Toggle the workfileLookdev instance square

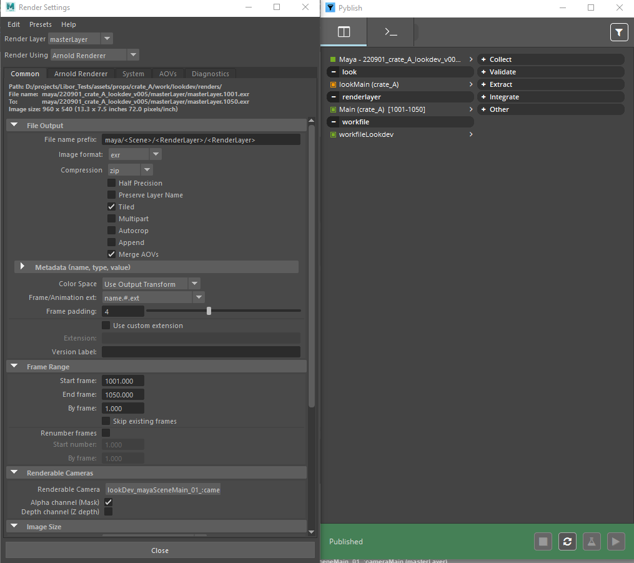click(x=333, y=135)
